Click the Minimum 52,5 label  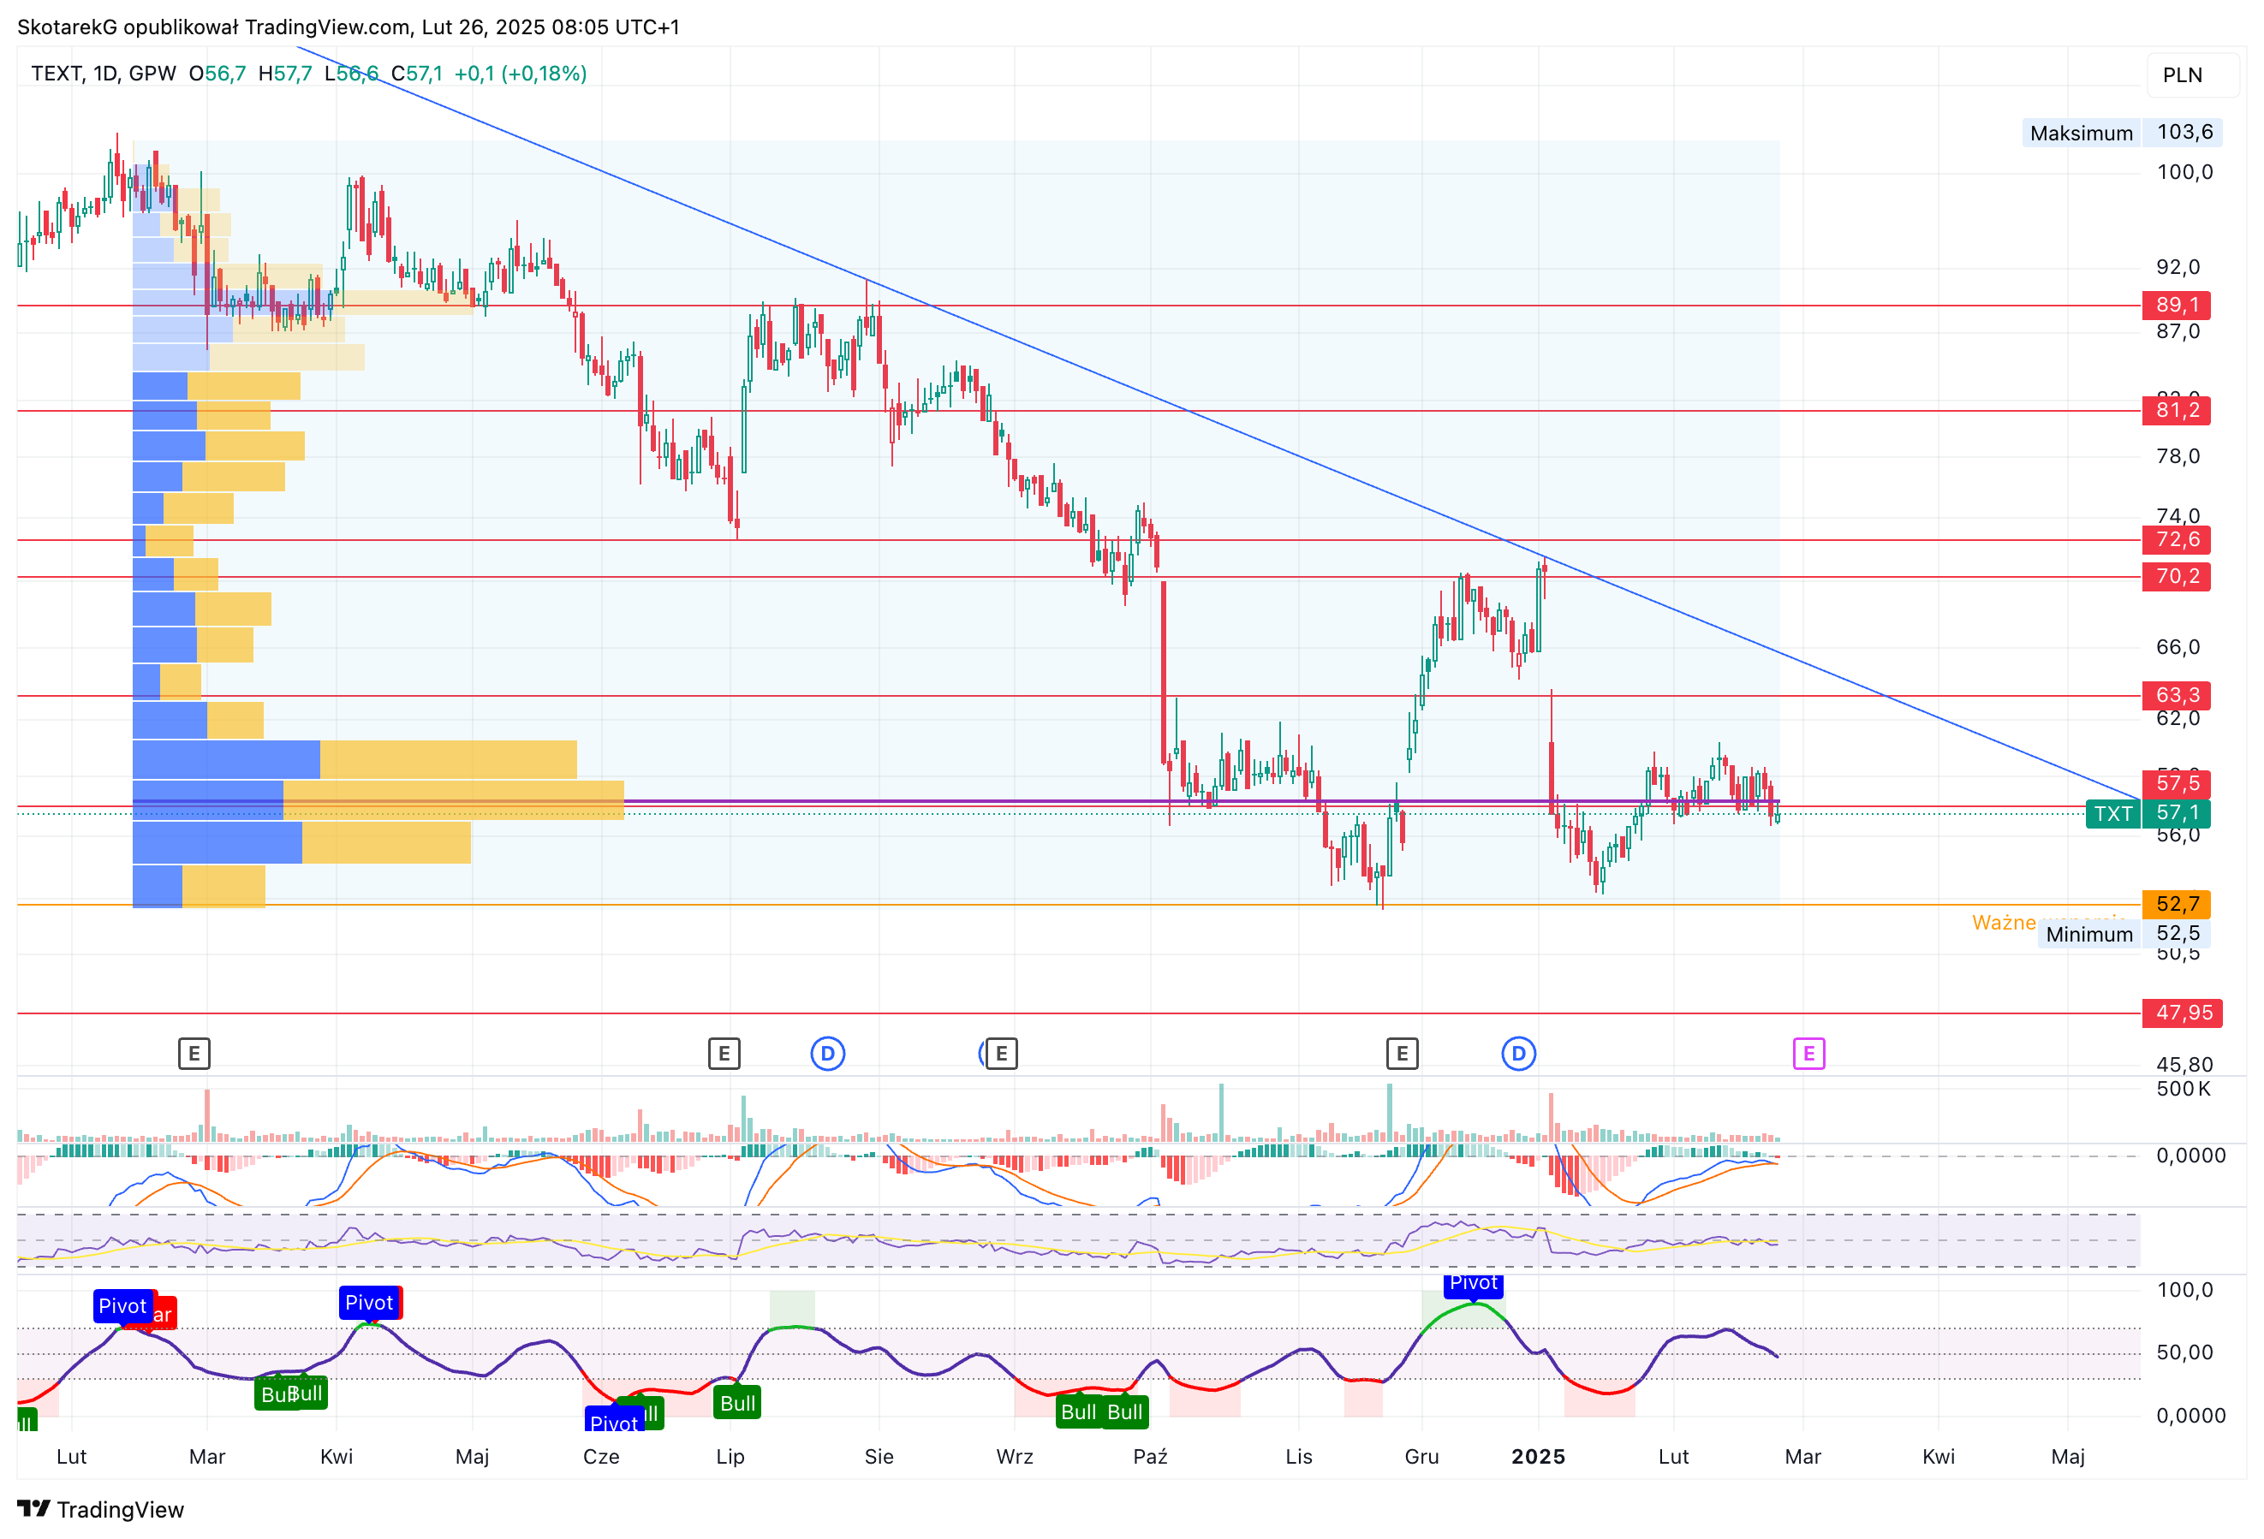point(2123,933)
